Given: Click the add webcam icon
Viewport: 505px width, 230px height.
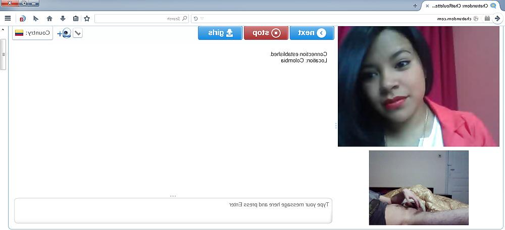Looking at the screenshot, I should coord(64,33).
